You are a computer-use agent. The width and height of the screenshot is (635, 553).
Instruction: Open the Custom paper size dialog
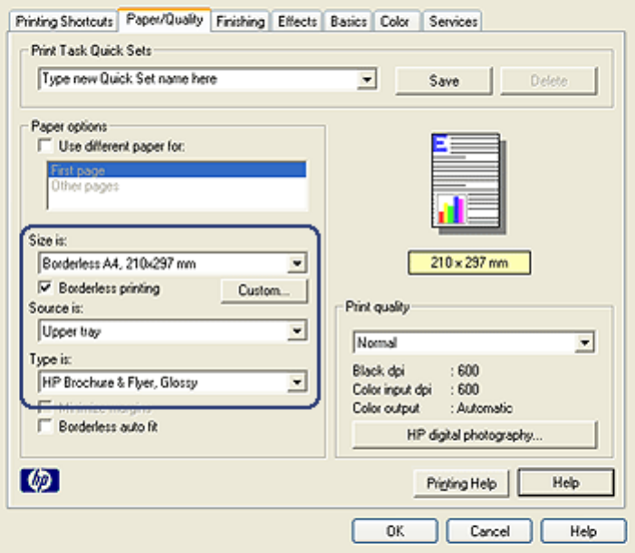(264, 291)
